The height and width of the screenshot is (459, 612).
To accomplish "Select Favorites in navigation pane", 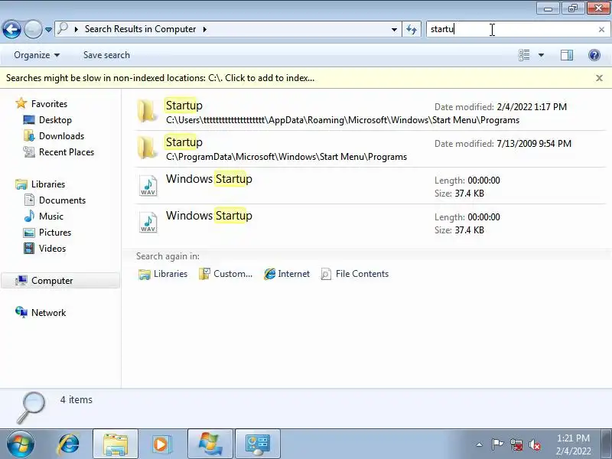I will 49,104.
